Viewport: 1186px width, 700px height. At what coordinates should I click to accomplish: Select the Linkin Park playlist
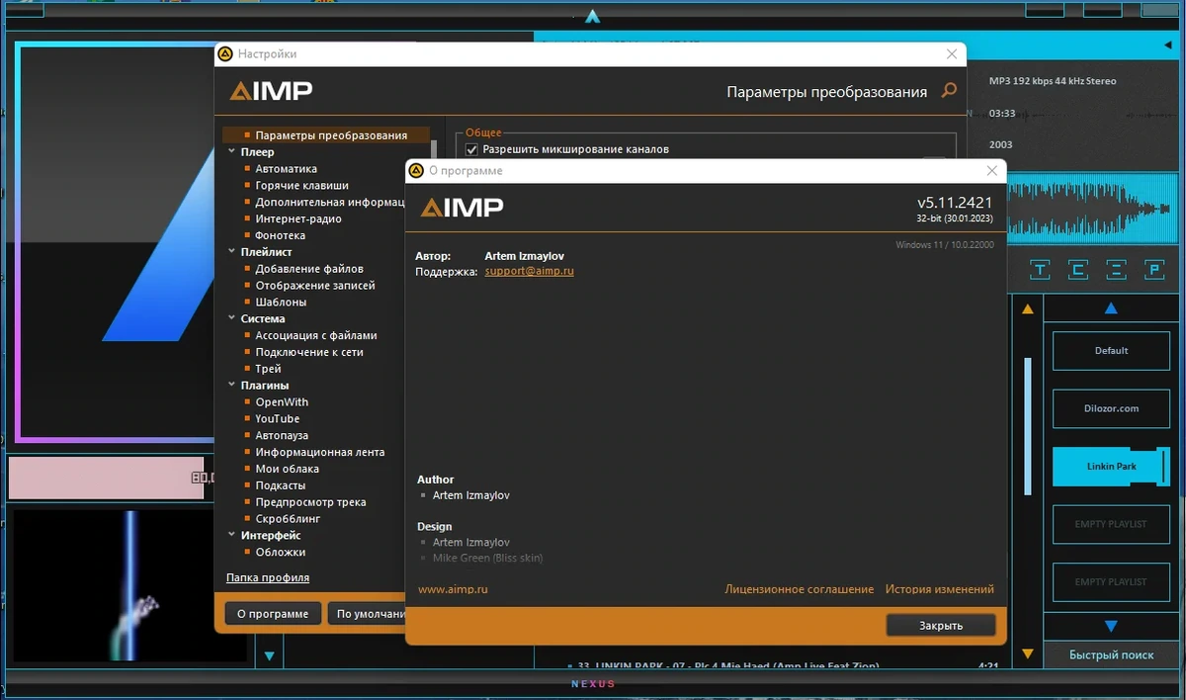[1111, 466]
